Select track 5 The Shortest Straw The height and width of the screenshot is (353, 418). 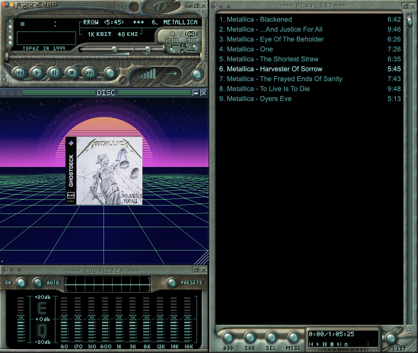[310, 59]
